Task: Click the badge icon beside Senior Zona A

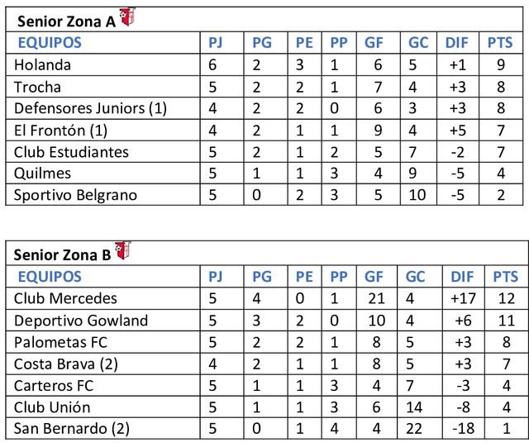Action: [127, 17]
